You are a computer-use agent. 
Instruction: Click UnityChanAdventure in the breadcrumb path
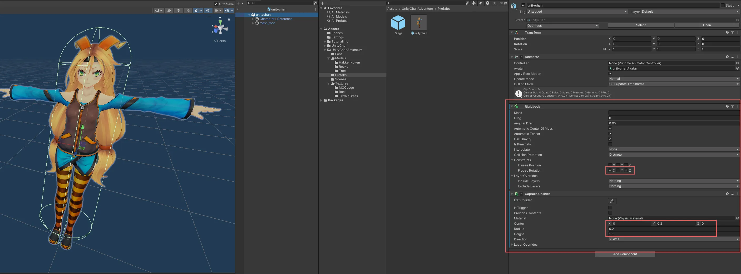tap(417, 9)
